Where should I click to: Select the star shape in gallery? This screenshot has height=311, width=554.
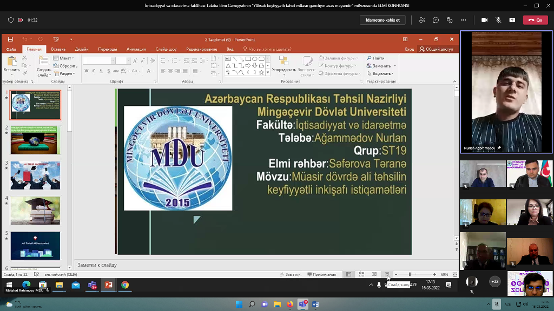coord(261,73)
